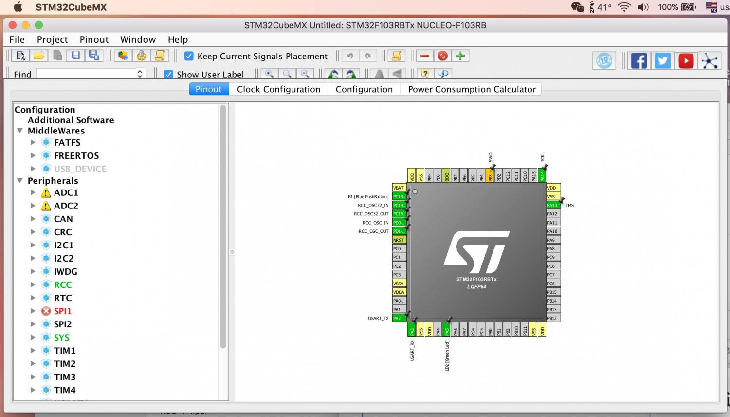
Task: Select Additional Software in the tree
Action: click(71, 120)
